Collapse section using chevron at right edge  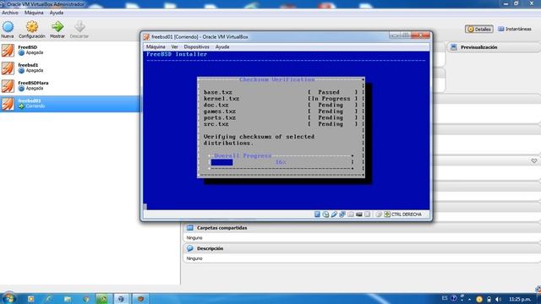[533, 161]
